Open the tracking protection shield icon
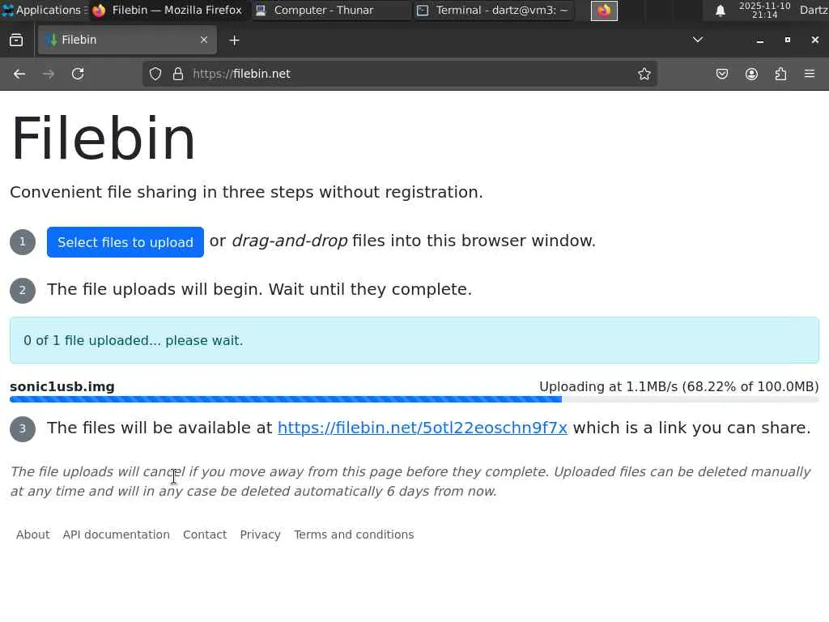Image resolution: width=829 pixels, height=622 pixels. [x=155, y=74]
